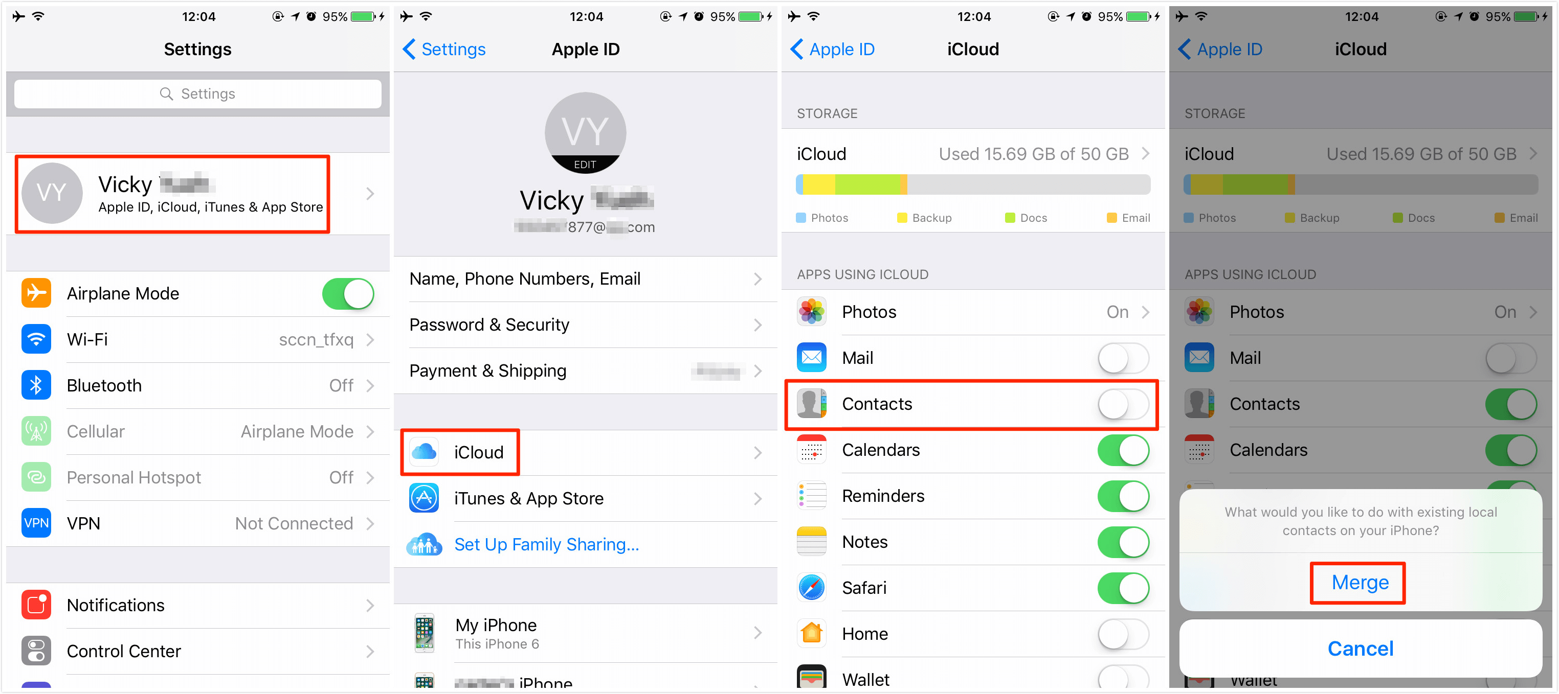Tap iCloud storage usage color bar
The width and height of the screenshot is (1559, 694).
pyautogui.click(x=974, y=182)
